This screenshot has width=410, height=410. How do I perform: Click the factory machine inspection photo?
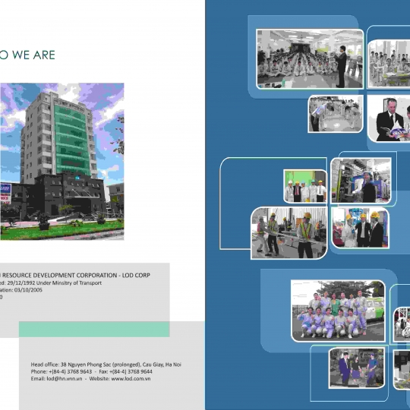pyautogui.click(x=361, y=181)
